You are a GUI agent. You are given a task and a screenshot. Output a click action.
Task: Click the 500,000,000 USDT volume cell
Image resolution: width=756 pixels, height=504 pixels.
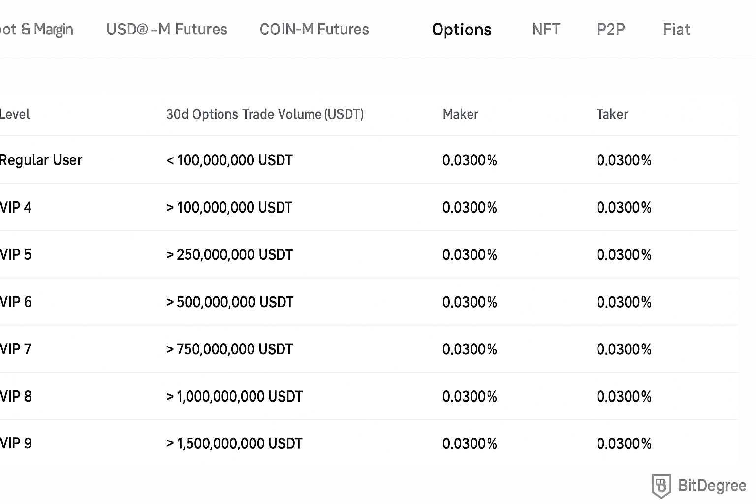(230, 302)
